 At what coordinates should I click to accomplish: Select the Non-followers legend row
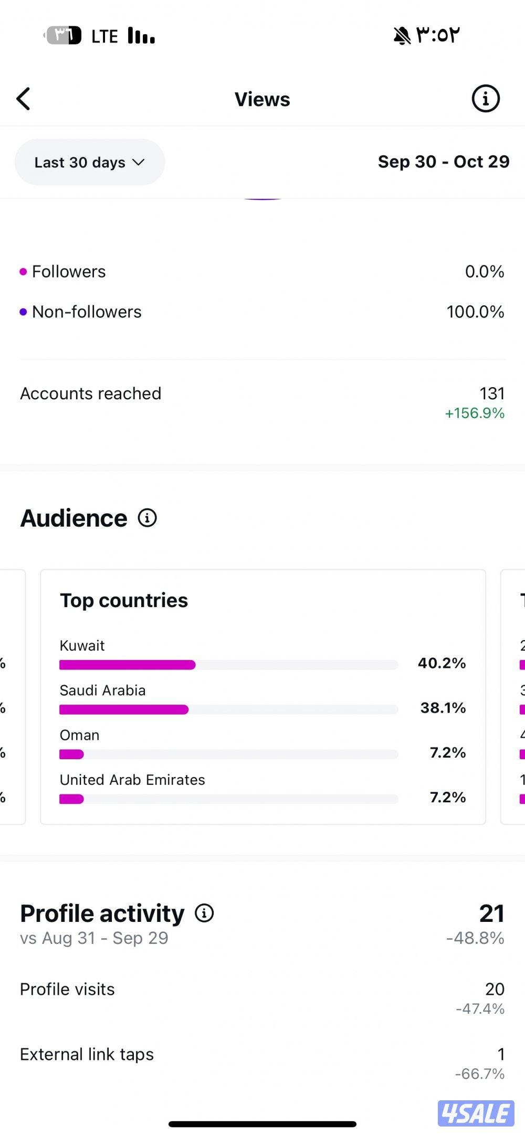coord(261,312)
